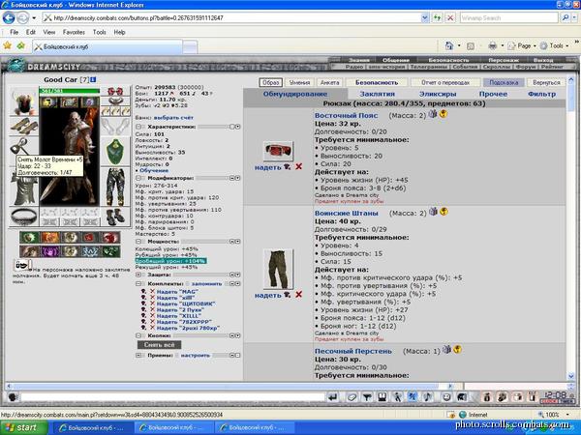
Task: Delete Воинские Штаны with the red X
Action: coord(298,295)
